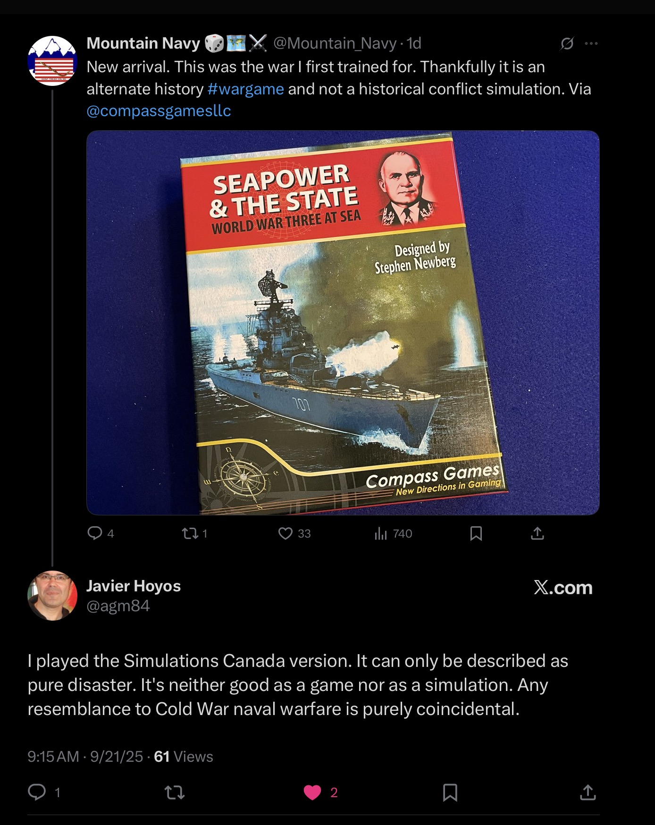
Task: Share Javier Hoyos's reply
Action: click(588, 792)
